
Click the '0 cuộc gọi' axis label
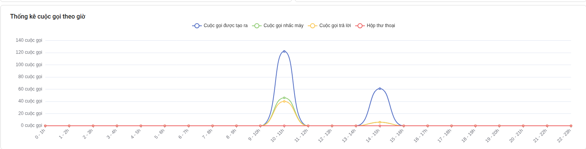tap(31, 125)
